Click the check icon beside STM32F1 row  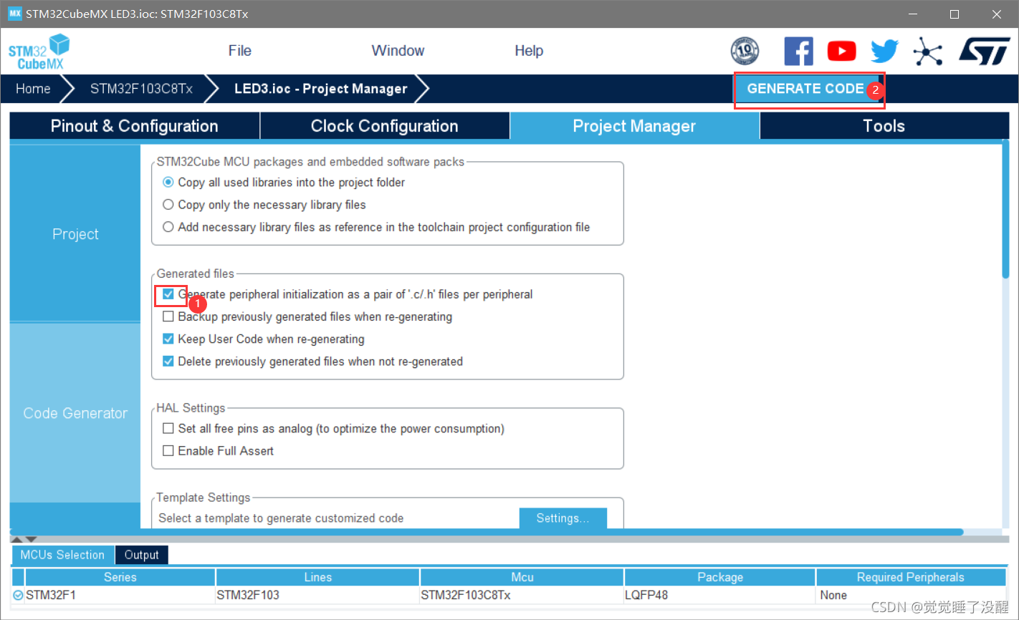(18, 595)
